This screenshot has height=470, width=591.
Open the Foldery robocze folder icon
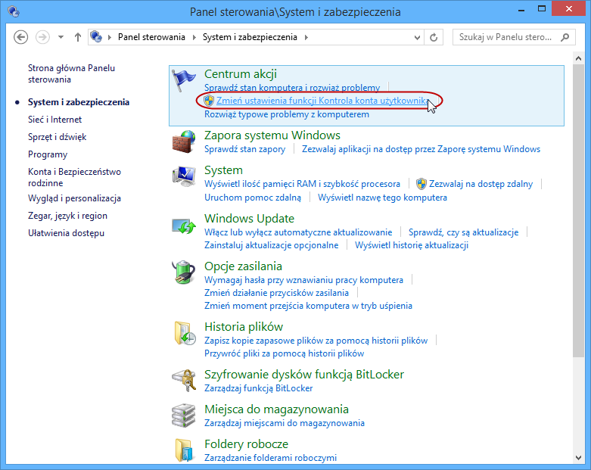[x=185, y=450]
